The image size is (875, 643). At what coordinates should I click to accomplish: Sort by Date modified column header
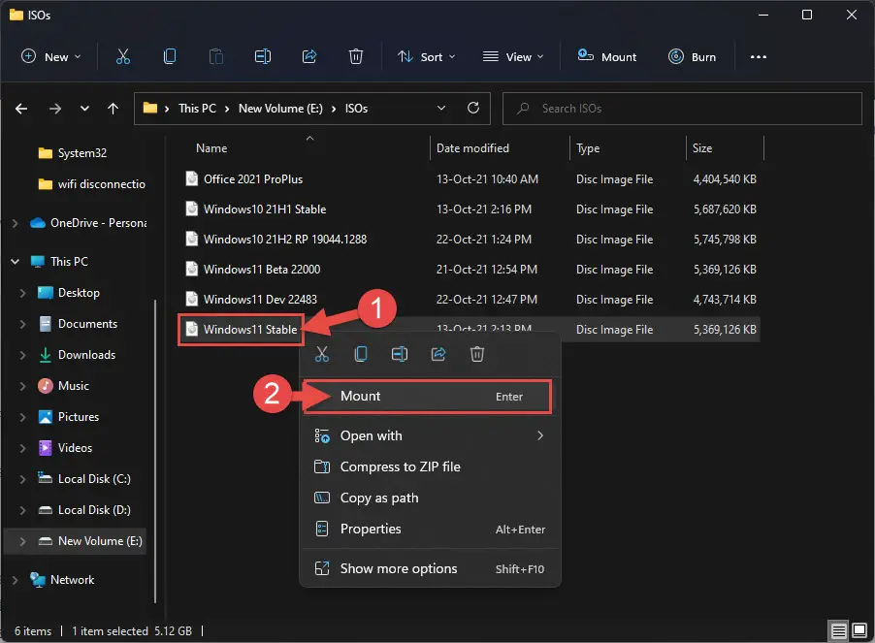(472, 148)
